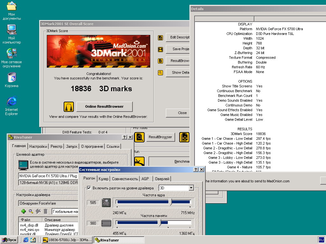Open the Разгон tab in system settings
326x244 pixels.
pyautogui.click(x=89, y=178)
